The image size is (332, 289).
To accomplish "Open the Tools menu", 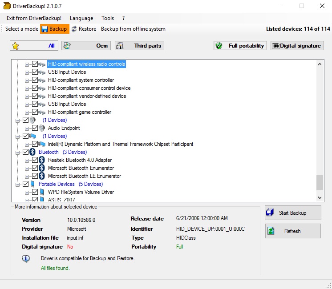I will [x=108, y=18].
